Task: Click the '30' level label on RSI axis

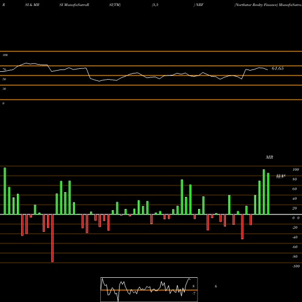Action: [x=4, y=89]
